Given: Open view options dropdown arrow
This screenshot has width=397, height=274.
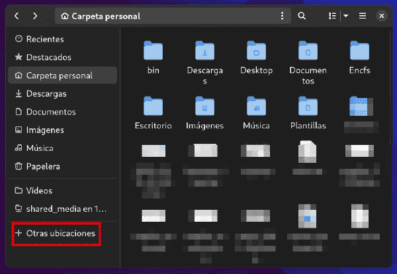Looking at the screenshot, I should pyautogui.click(x=346, y=16).
